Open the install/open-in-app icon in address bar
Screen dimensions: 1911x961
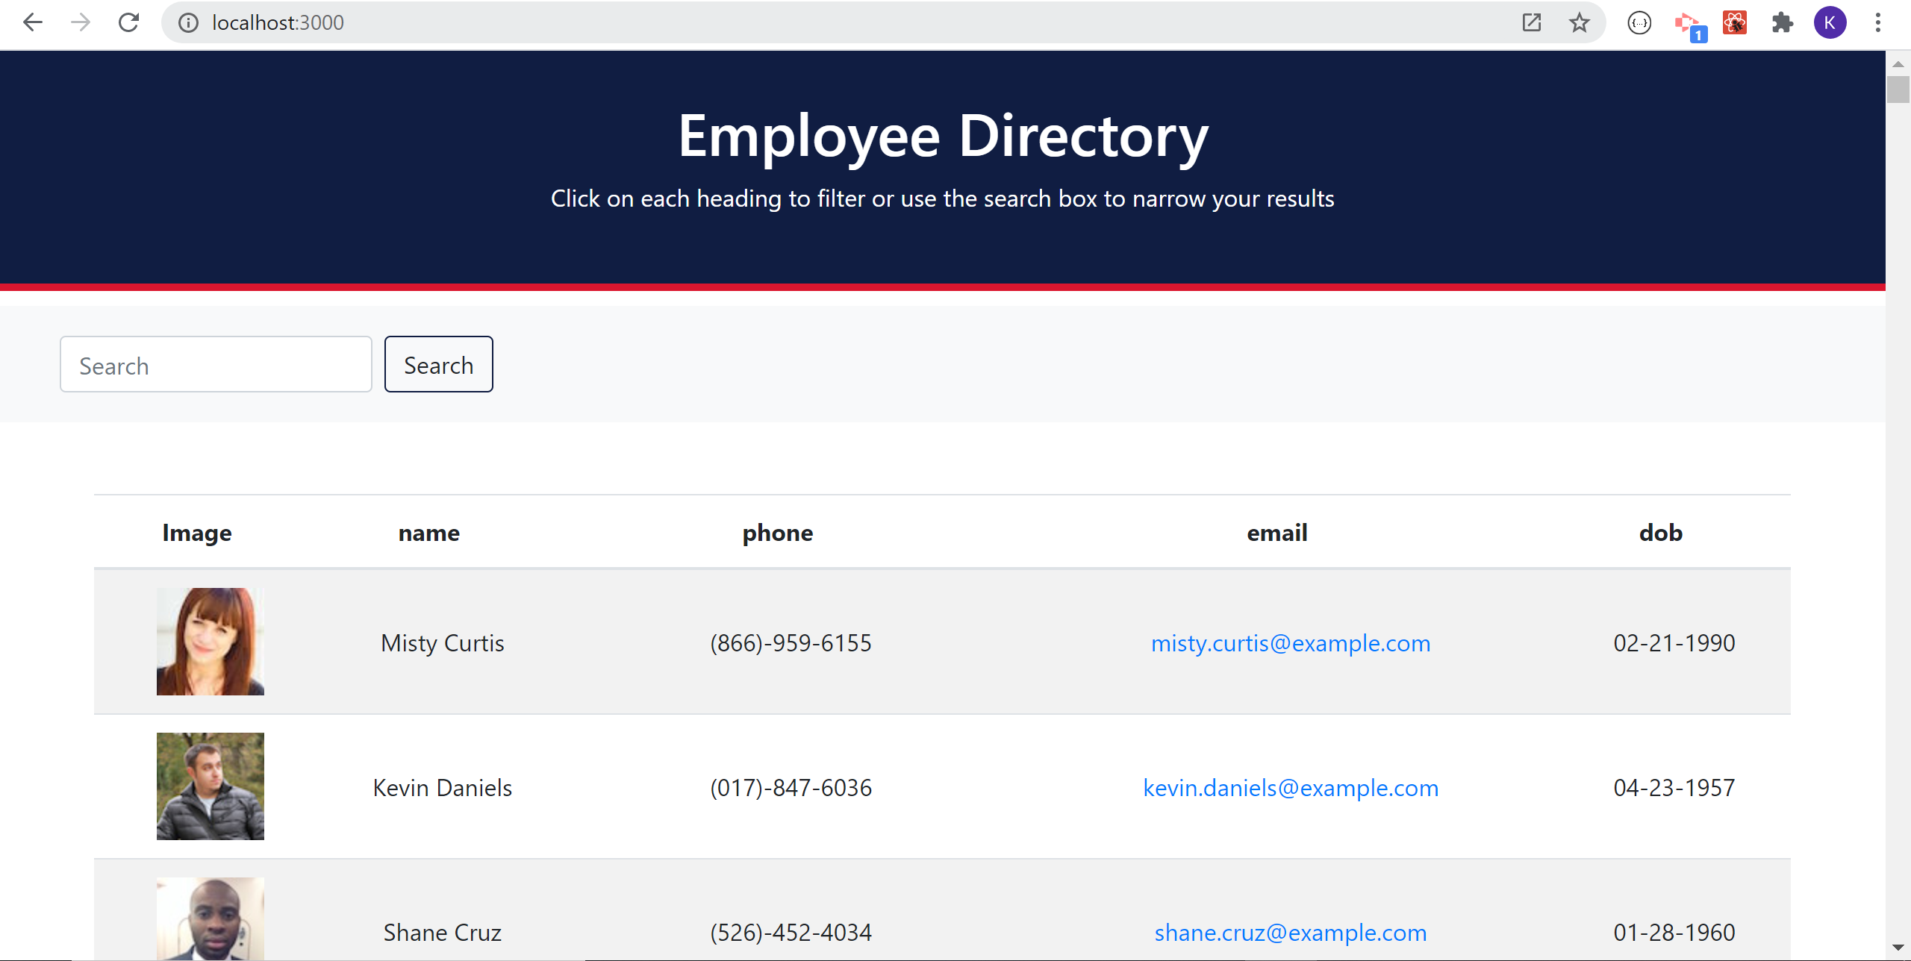[x=1531, y=22]
